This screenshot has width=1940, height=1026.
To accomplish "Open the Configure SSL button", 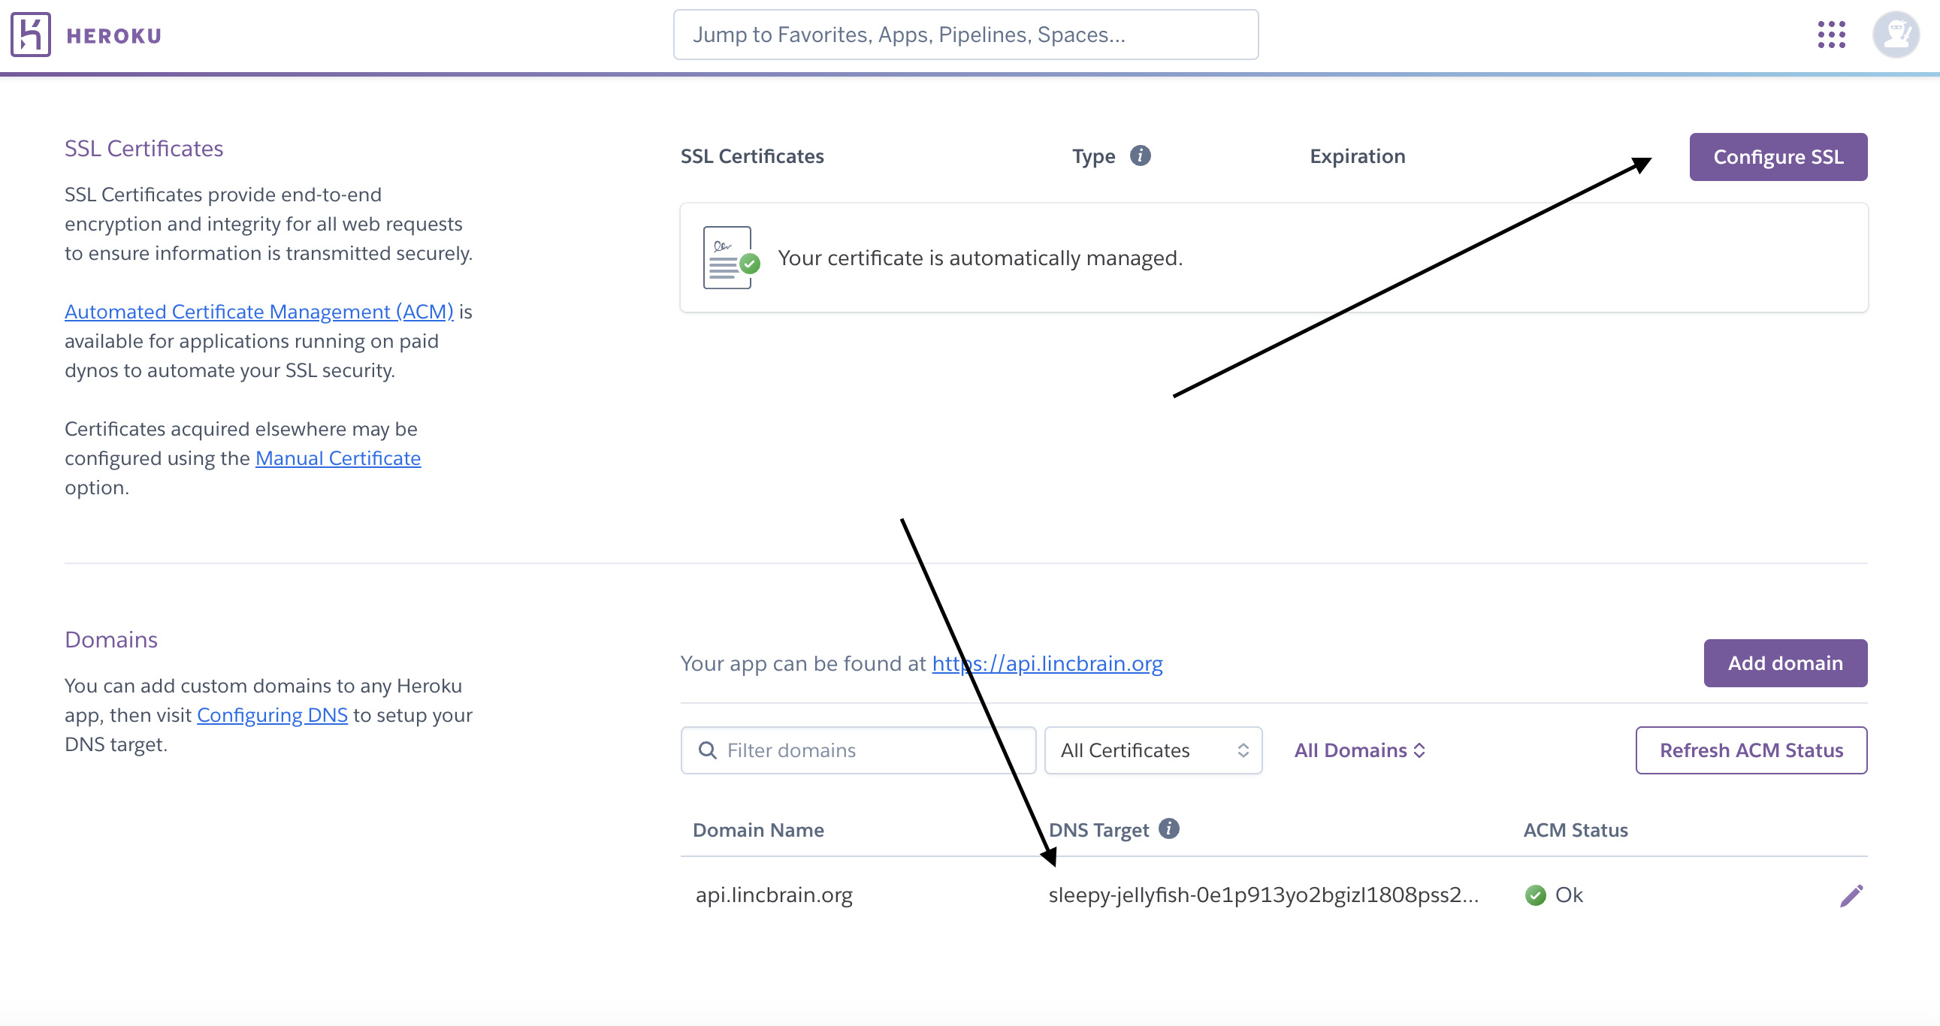I will pyautogui.click(x=1778, y=156).
